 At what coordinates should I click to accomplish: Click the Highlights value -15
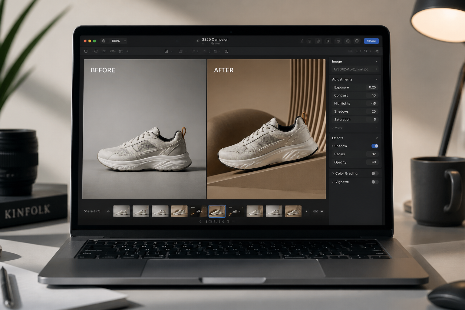373,104
